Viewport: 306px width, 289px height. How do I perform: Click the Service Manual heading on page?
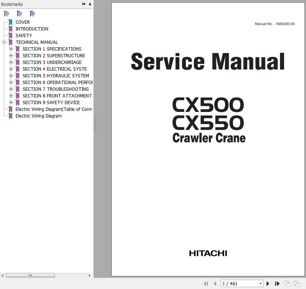tap(208, 61)
